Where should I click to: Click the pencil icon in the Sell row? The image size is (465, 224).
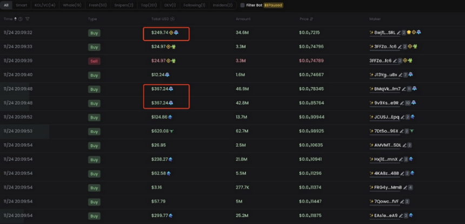394,60
